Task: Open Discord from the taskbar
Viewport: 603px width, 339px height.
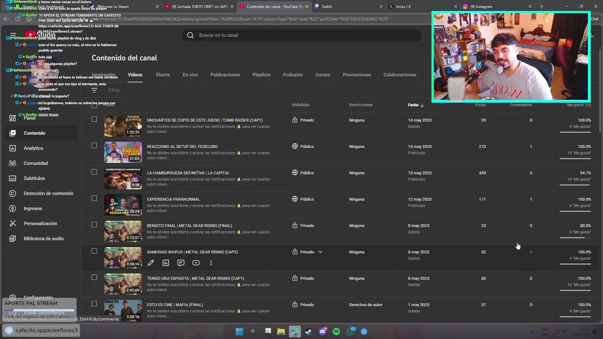Action: (322, 331)
